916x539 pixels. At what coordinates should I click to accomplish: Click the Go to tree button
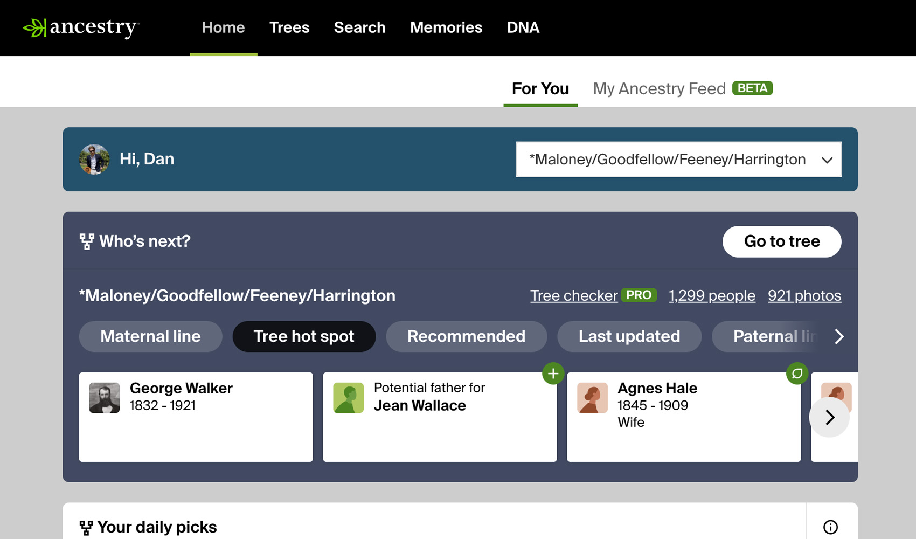(x=782, y=241)
